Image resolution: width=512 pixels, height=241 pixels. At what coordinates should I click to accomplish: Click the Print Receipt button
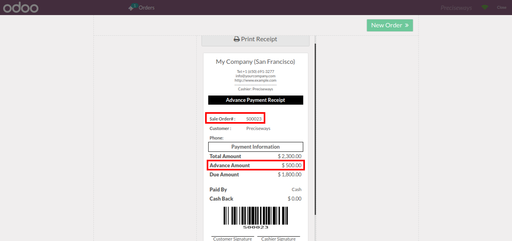click(255, 39)
